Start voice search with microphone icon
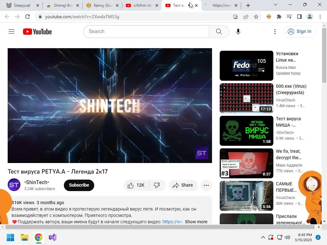Screen dimensions: 327x245 (x=238, y=32)
